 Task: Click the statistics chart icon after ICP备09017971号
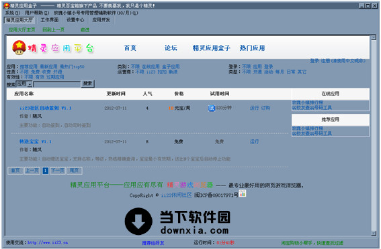click(243, 193)
